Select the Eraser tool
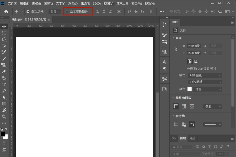This screenshot has width=236, height=157. [x=4, y=71]
